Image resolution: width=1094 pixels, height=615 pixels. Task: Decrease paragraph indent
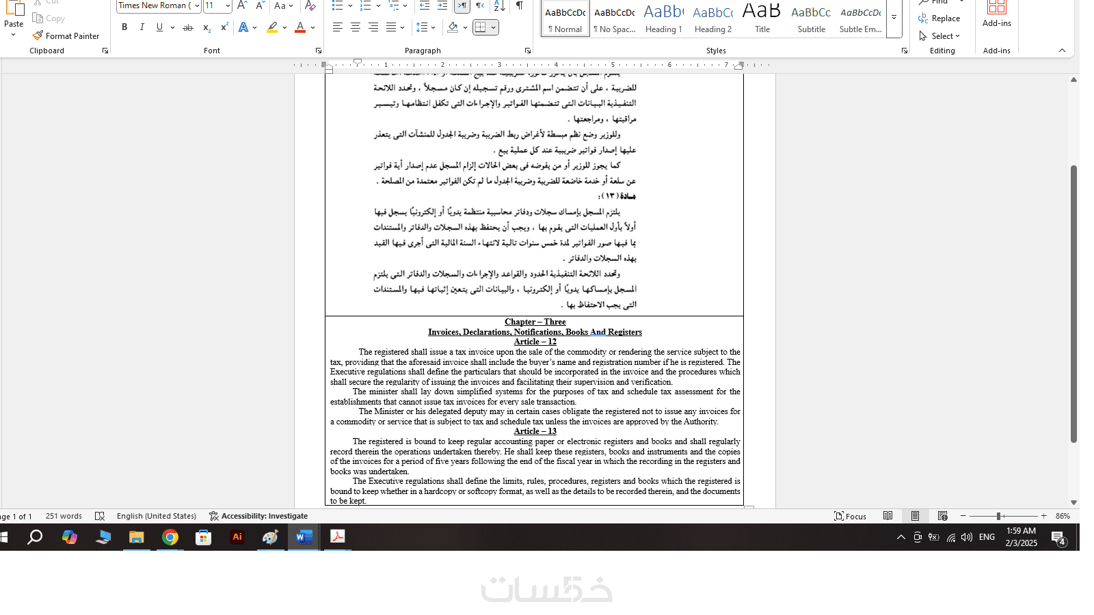click(425, 5)
